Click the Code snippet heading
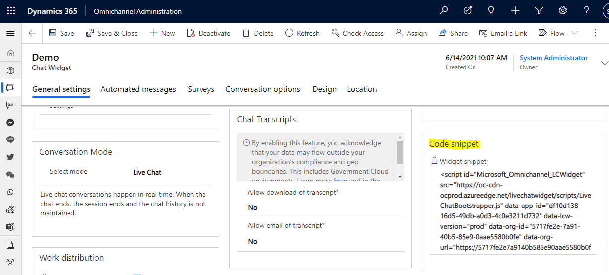The height and width of the screenshot is (275, 609). 454,144
